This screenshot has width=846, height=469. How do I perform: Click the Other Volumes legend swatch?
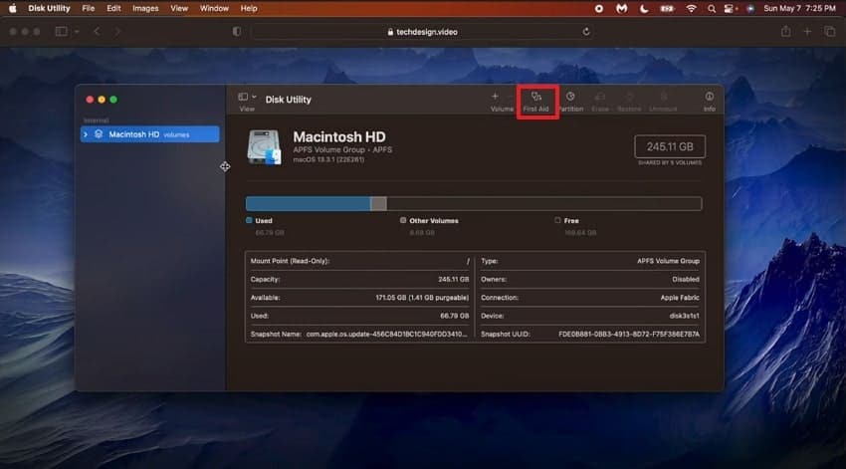point(403,220)
